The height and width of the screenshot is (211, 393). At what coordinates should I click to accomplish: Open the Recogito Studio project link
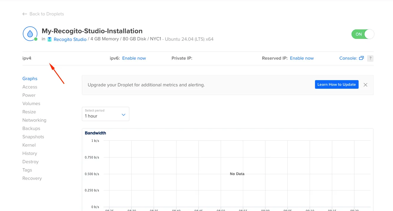pyautogui.click(x=70, y=39)
